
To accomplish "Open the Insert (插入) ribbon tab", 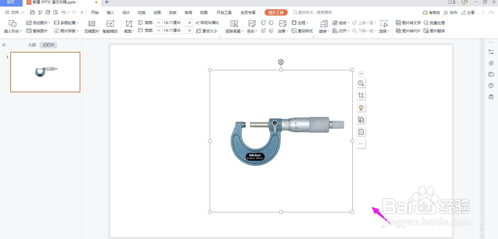I will [110, 12].
